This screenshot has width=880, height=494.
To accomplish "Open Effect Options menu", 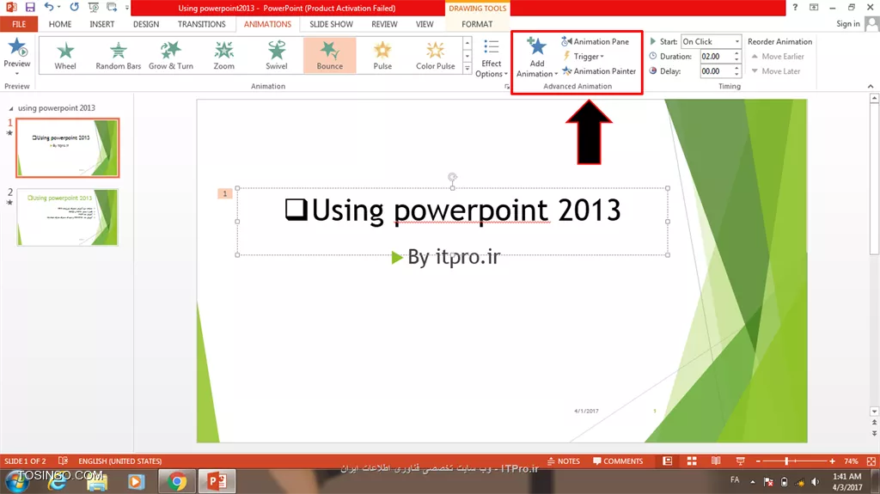I will pos(491,58).
